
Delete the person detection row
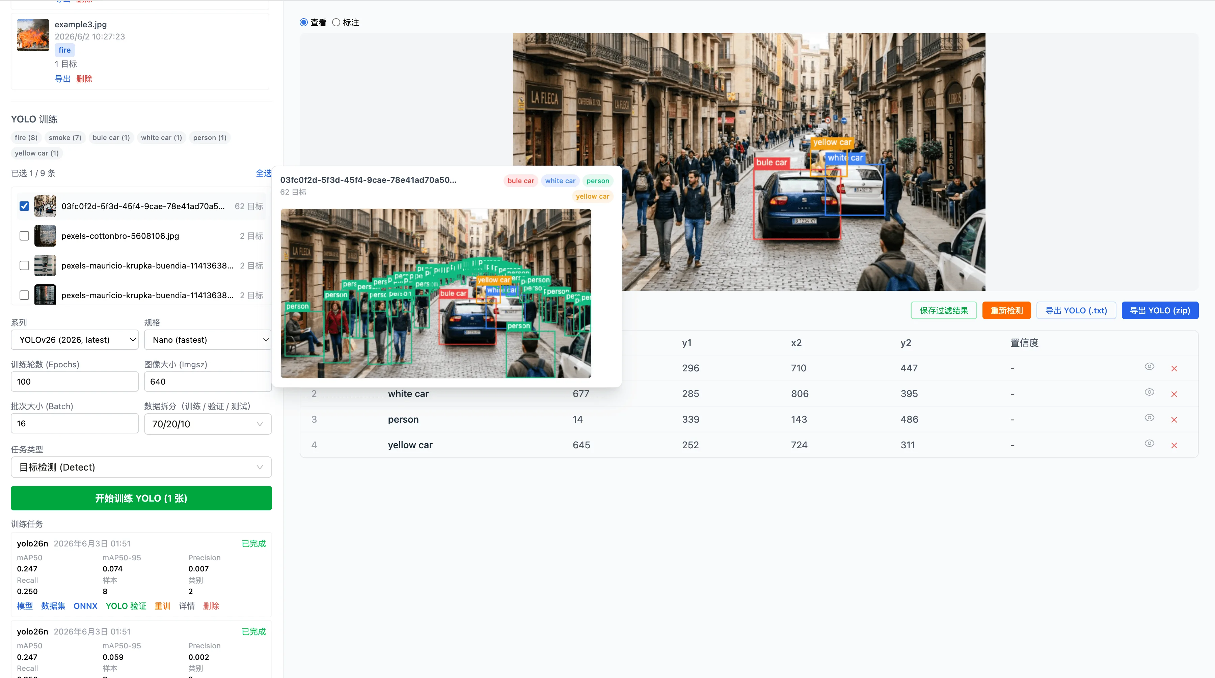[1174, 420]
